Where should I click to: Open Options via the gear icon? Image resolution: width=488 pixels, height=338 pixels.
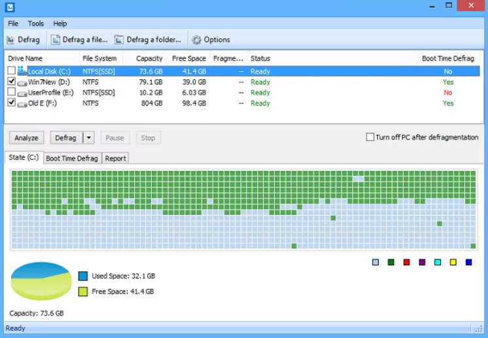[196, 40]
